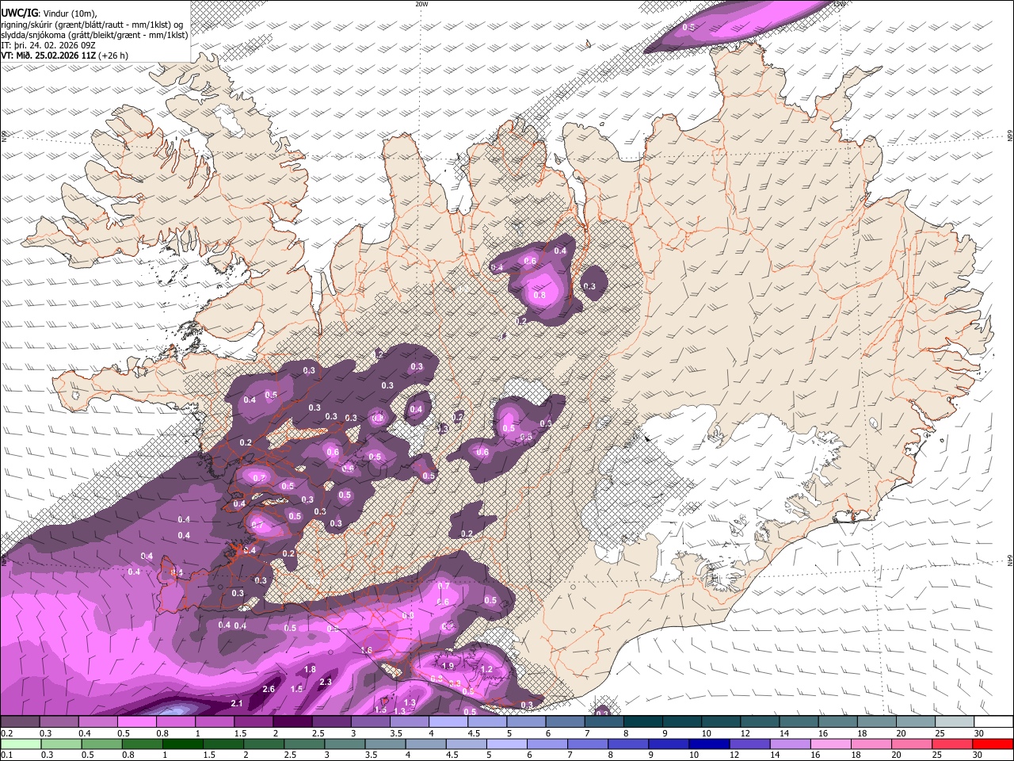
Task: Click the navy blue 10 swatch in rain scale
Action: coord(708,744)
